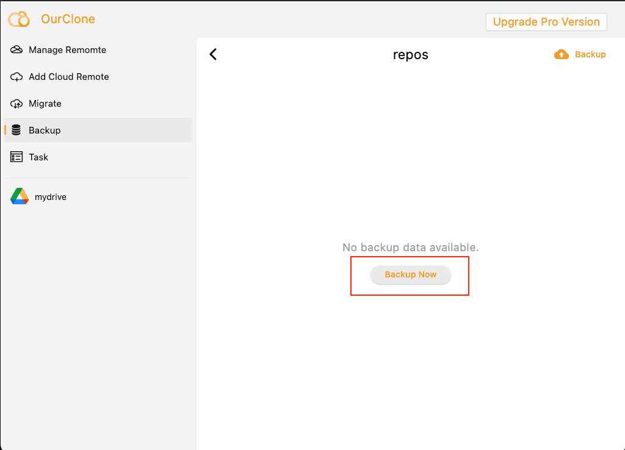
Task: Click the Google Drive icon for mydrive
Action: pyautogui.click(x=20, y=196)
